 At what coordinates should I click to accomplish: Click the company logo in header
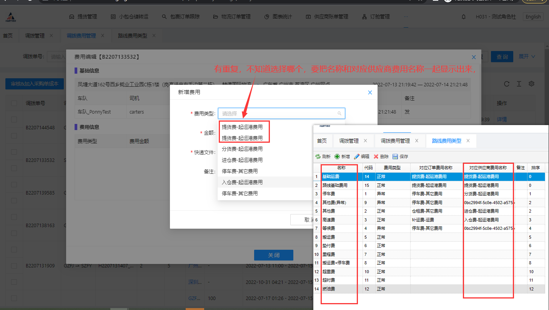tap(11, 17)
